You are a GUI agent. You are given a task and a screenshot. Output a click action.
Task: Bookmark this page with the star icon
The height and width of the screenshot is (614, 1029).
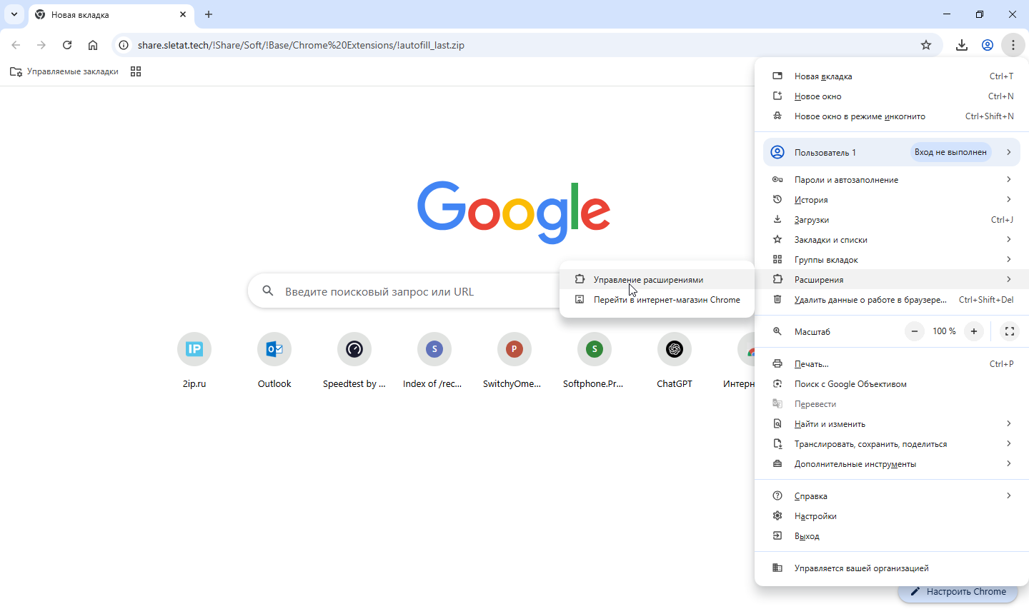(926, 45)
